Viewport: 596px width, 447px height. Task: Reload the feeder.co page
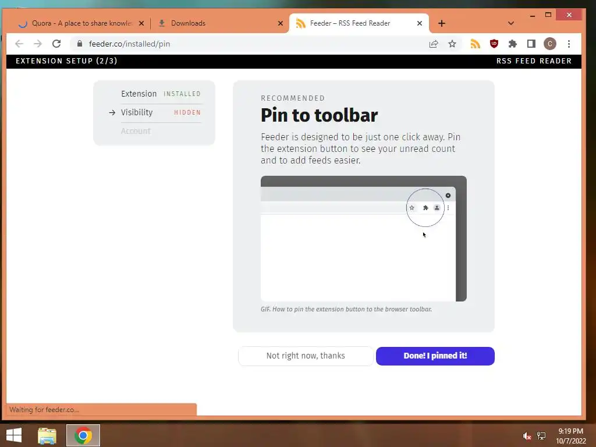click(x=56, y=44)
